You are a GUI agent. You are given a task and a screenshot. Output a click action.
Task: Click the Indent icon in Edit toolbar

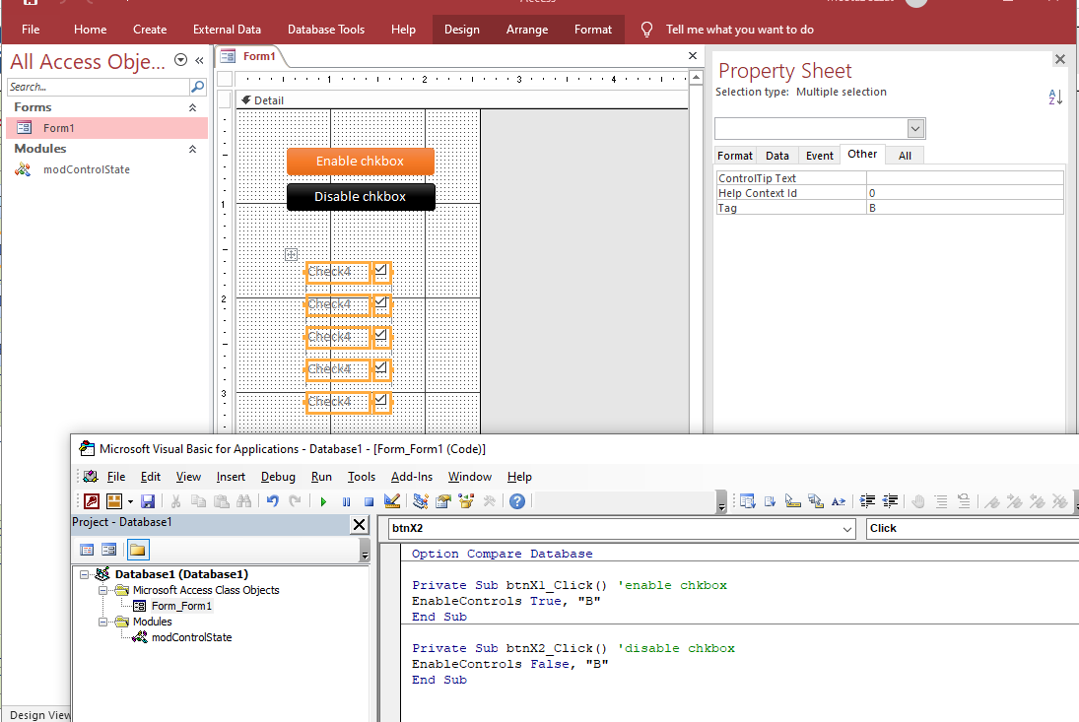tap(868, 501)
